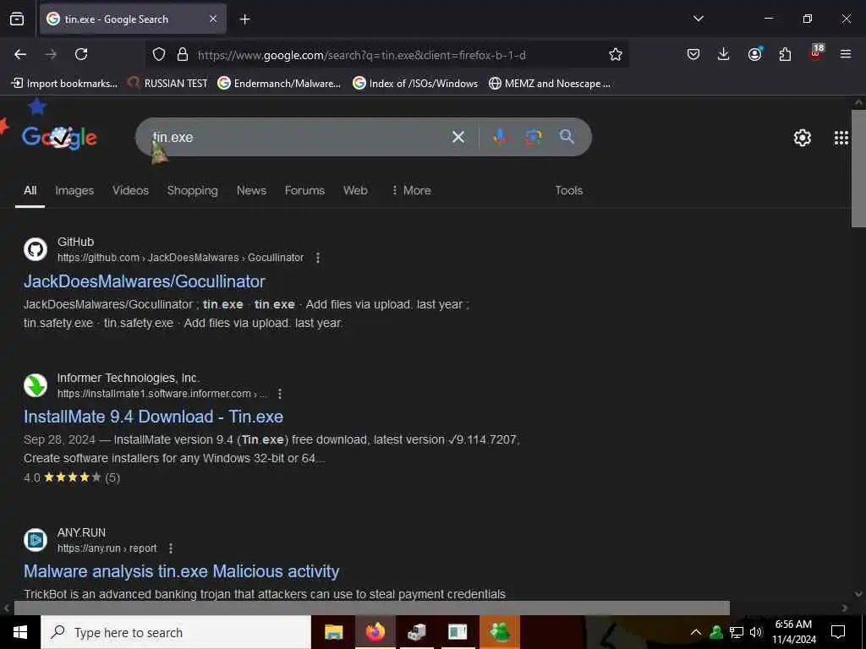The width and height of the screenshot is (866, 649).
Task: Click the Type here to search box
Action: (176, 632)
